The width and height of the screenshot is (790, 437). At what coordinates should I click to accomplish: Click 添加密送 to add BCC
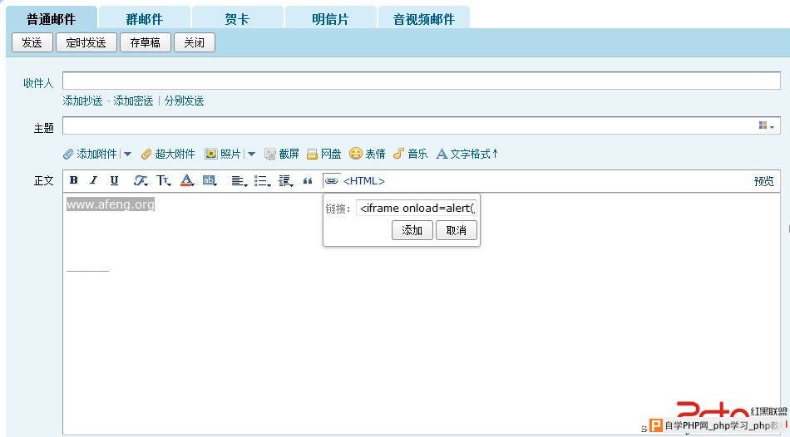pyautogui.click(x=133, y=101)
